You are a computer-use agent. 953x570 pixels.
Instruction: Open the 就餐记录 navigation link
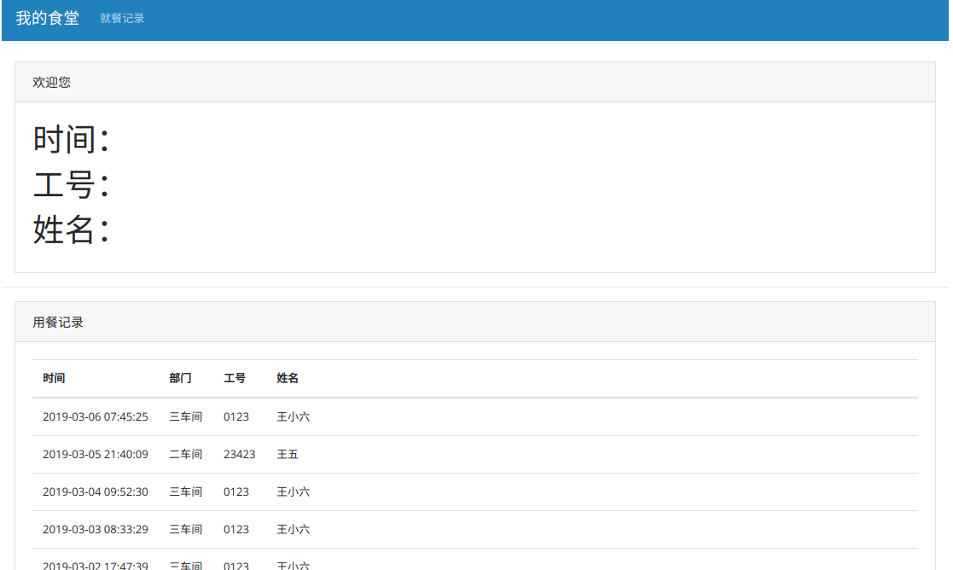tap(122, 18)
